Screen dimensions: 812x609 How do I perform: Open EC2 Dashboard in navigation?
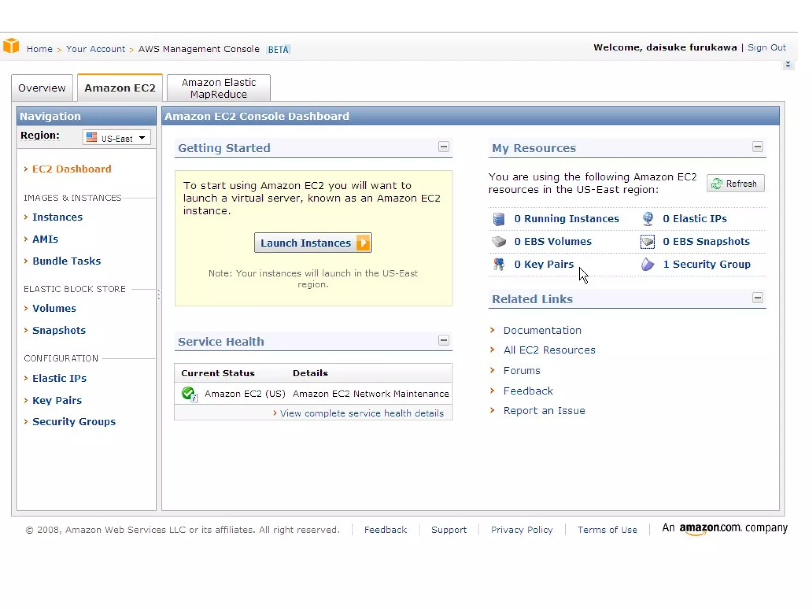(71, 169)
